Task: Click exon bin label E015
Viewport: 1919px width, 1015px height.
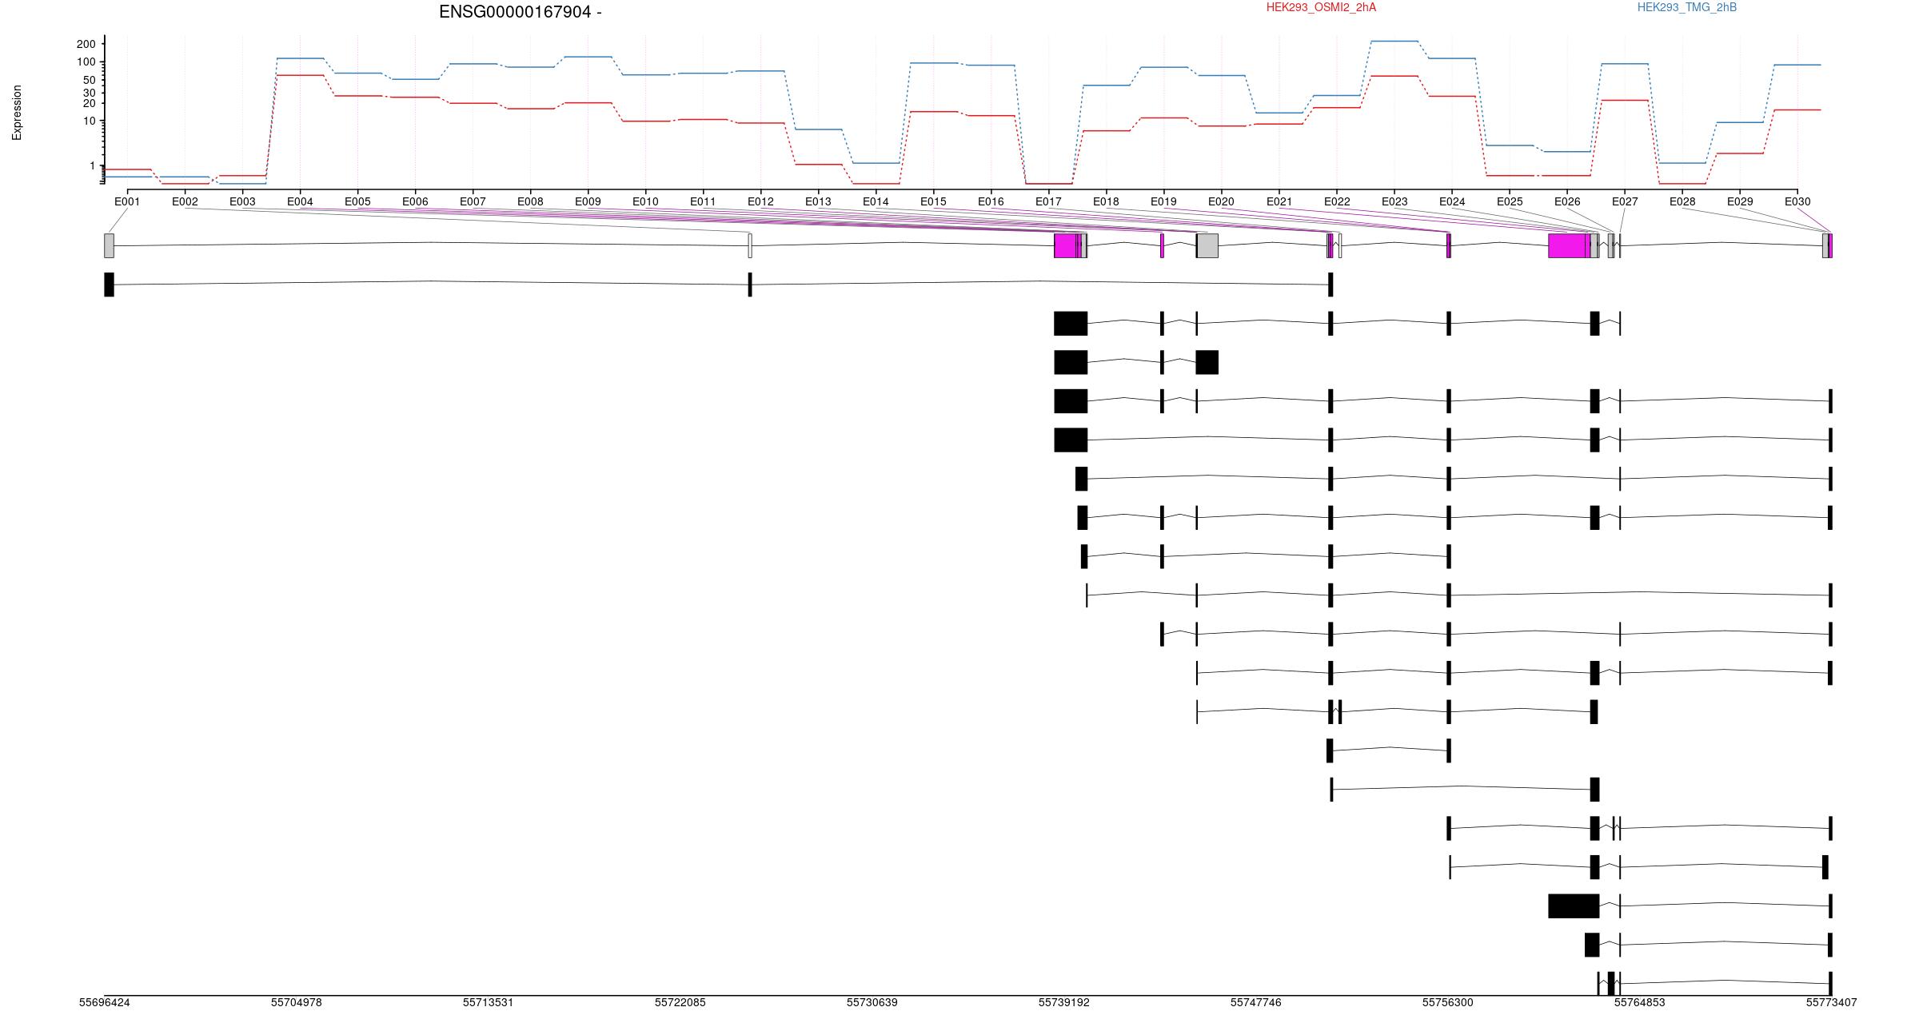Action: click(x=933, y=201)
